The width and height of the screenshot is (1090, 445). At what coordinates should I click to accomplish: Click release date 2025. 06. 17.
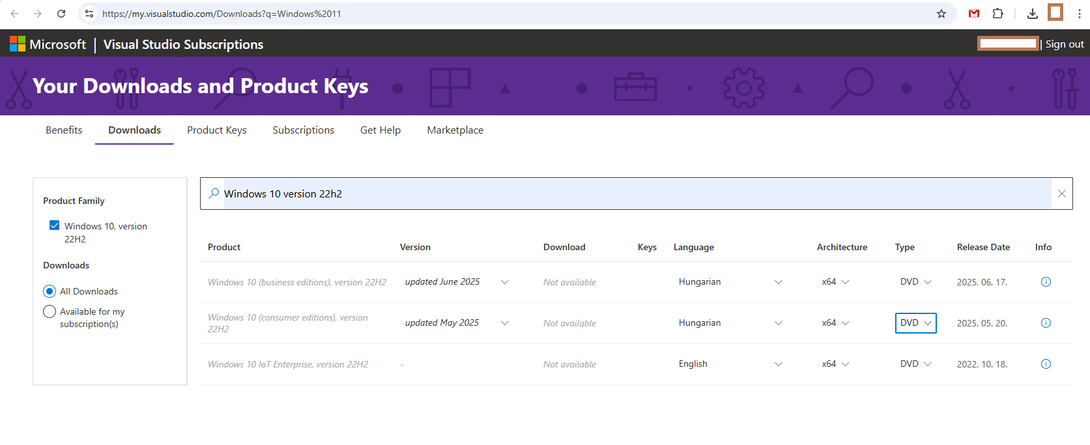pos(982,282)
